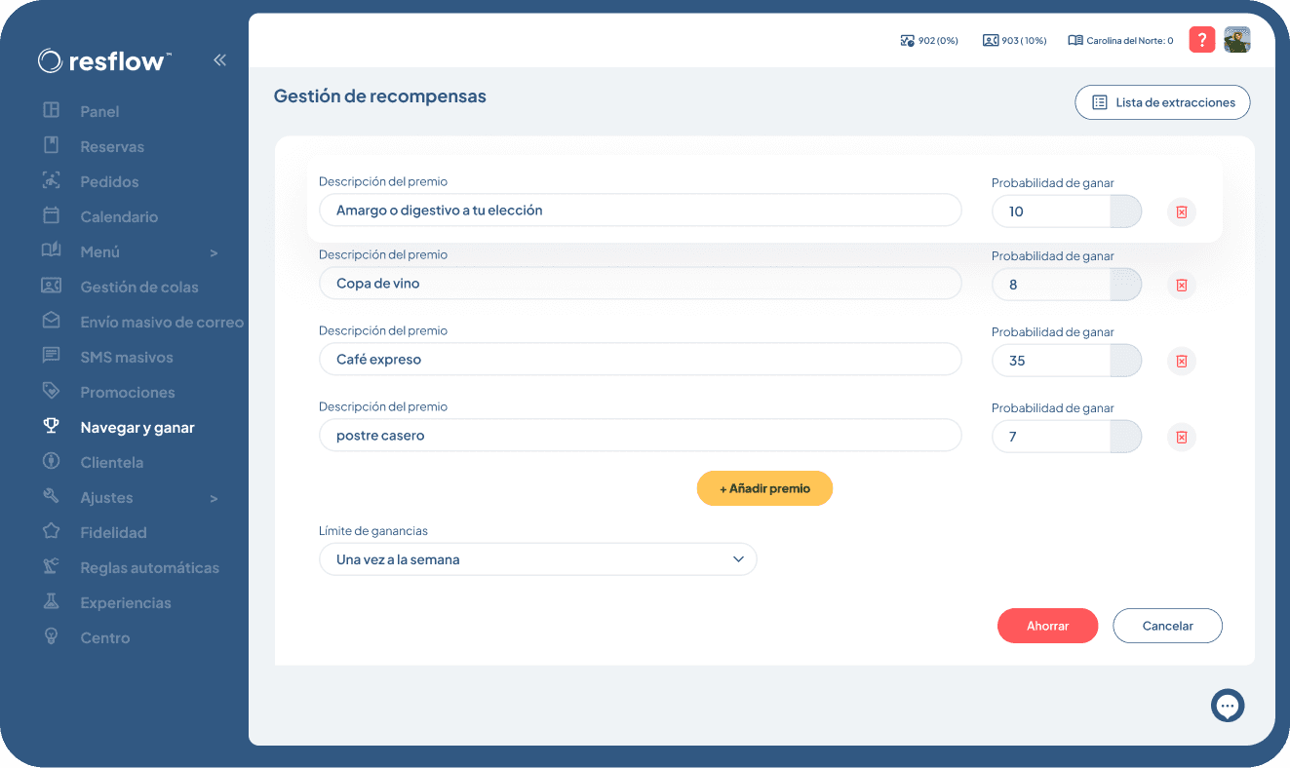Open Promociones in the sidebar
This screenshot has height=768, width=1290.
click(128, 393)
